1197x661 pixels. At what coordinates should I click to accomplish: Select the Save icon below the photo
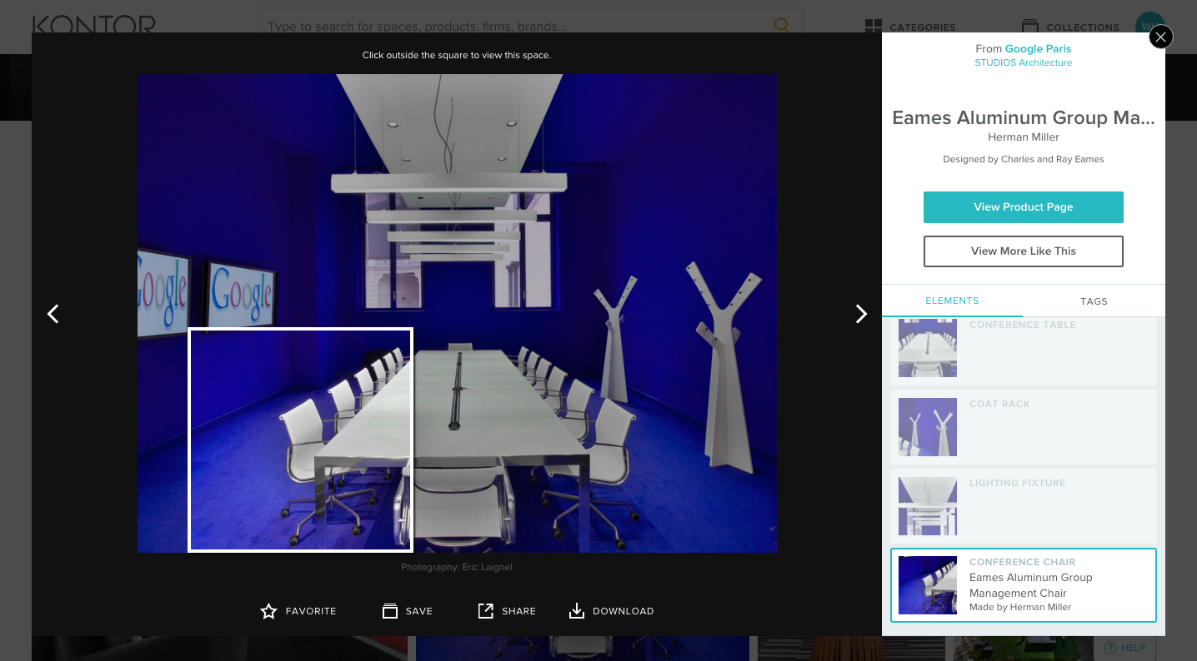(x=390, y=610)
